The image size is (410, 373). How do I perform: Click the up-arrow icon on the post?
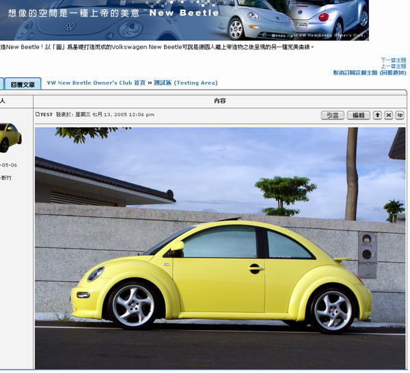377,115
